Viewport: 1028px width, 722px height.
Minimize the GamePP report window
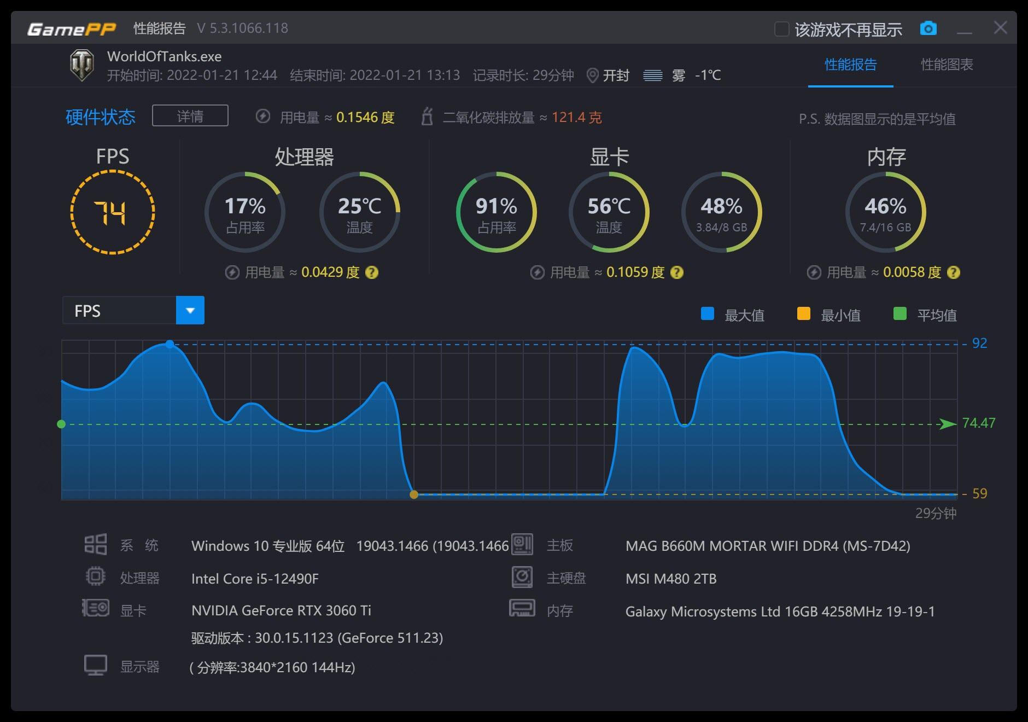(x=965, y=29)
